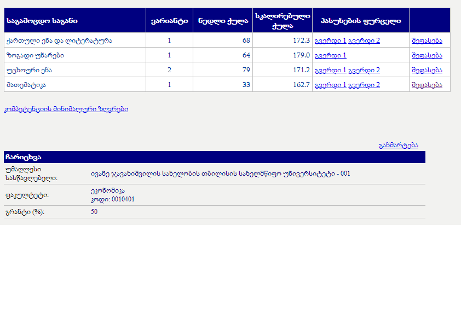This screenshot has height=336, width=461.
Task: Click the ეკონომიკა faculty value
Action: coord(108,191)
